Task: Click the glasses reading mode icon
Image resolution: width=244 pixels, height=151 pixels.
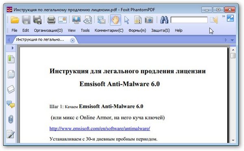Action: (88, 20)
